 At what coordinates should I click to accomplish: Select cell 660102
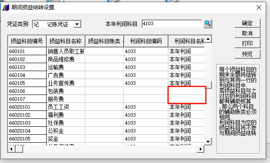(x=27, y=59)
